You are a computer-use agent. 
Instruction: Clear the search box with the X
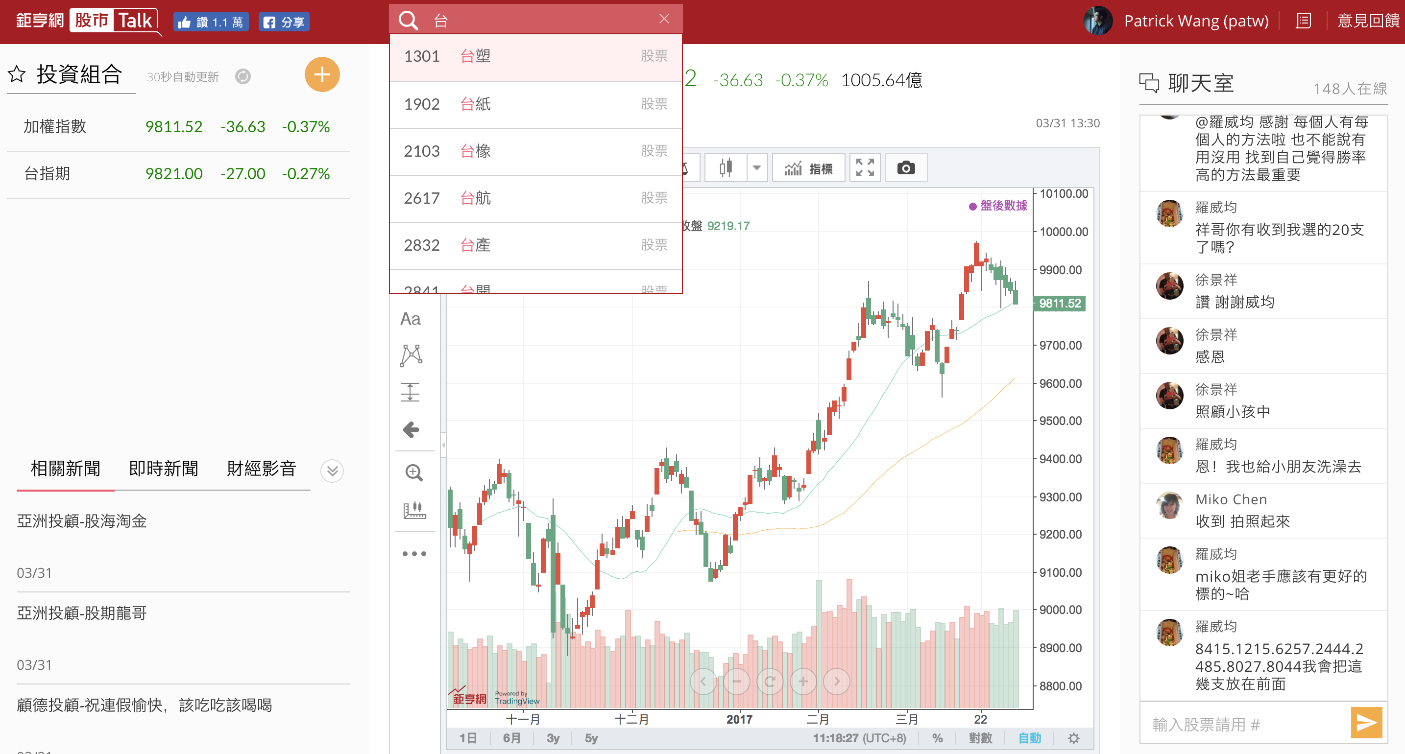coord(664,19)
